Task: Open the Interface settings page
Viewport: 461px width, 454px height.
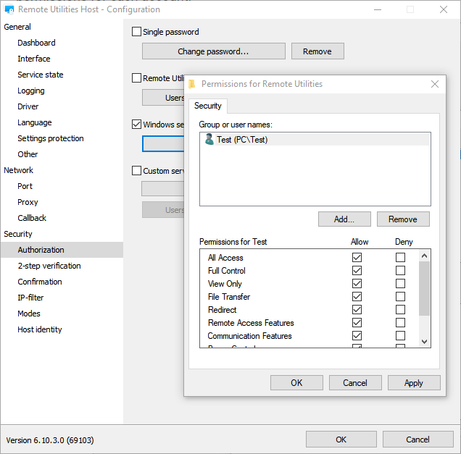Action: pos(34,59)
